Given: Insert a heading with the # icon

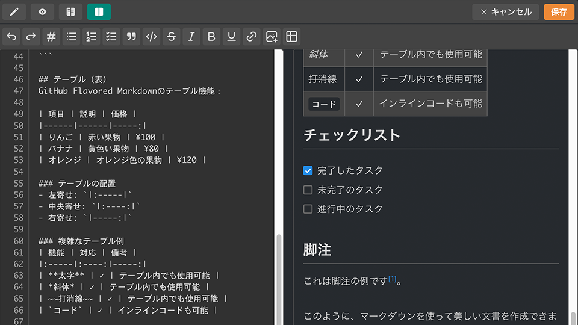Looking at the screenshot, I should coord(51,37).
